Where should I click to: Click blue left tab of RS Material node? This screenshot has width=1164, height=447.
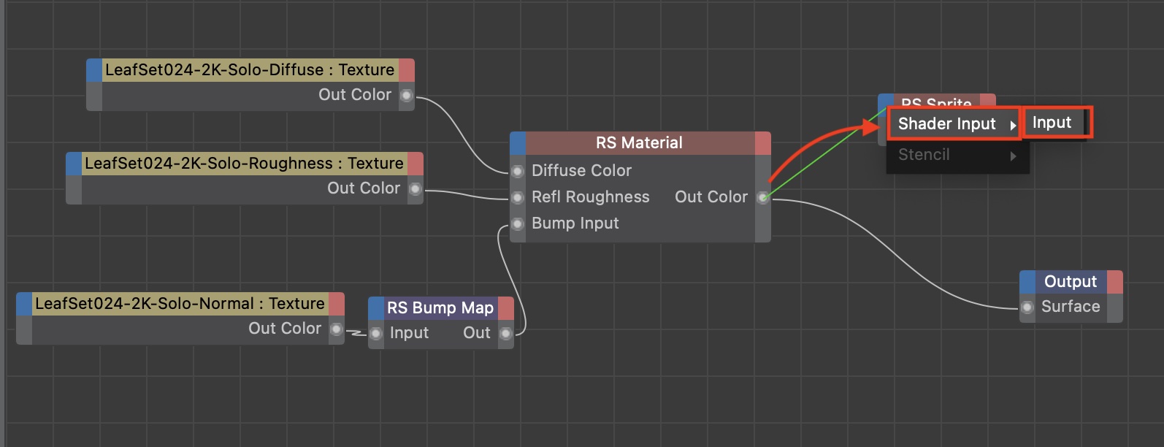518,143
